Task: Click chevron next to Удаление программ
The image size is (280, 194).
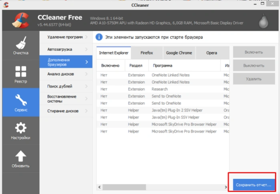Action: [x=87, y=37]
